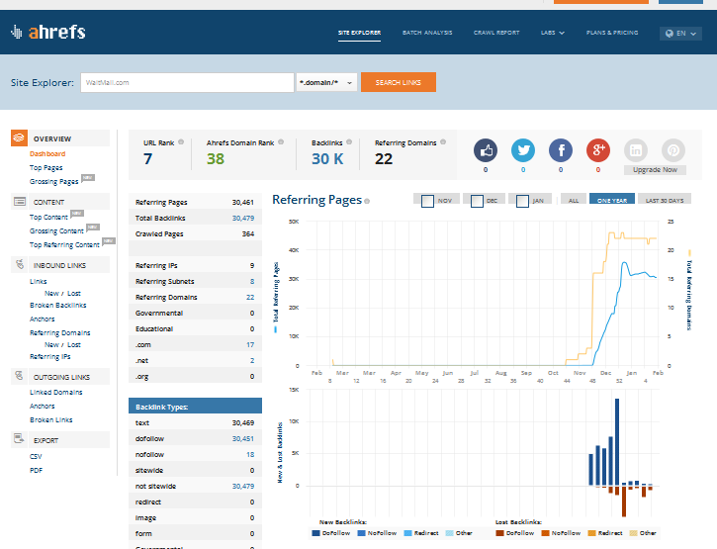Image resolution: width=717 pixels, height=549 pixels.
Task: Click the greyed Pinterest icon
Action: pyautogui.click(x=673, y=150)
